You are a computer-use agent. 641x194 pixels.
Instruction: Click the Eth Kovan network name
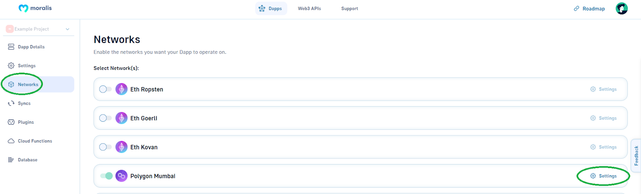point(144,147)
